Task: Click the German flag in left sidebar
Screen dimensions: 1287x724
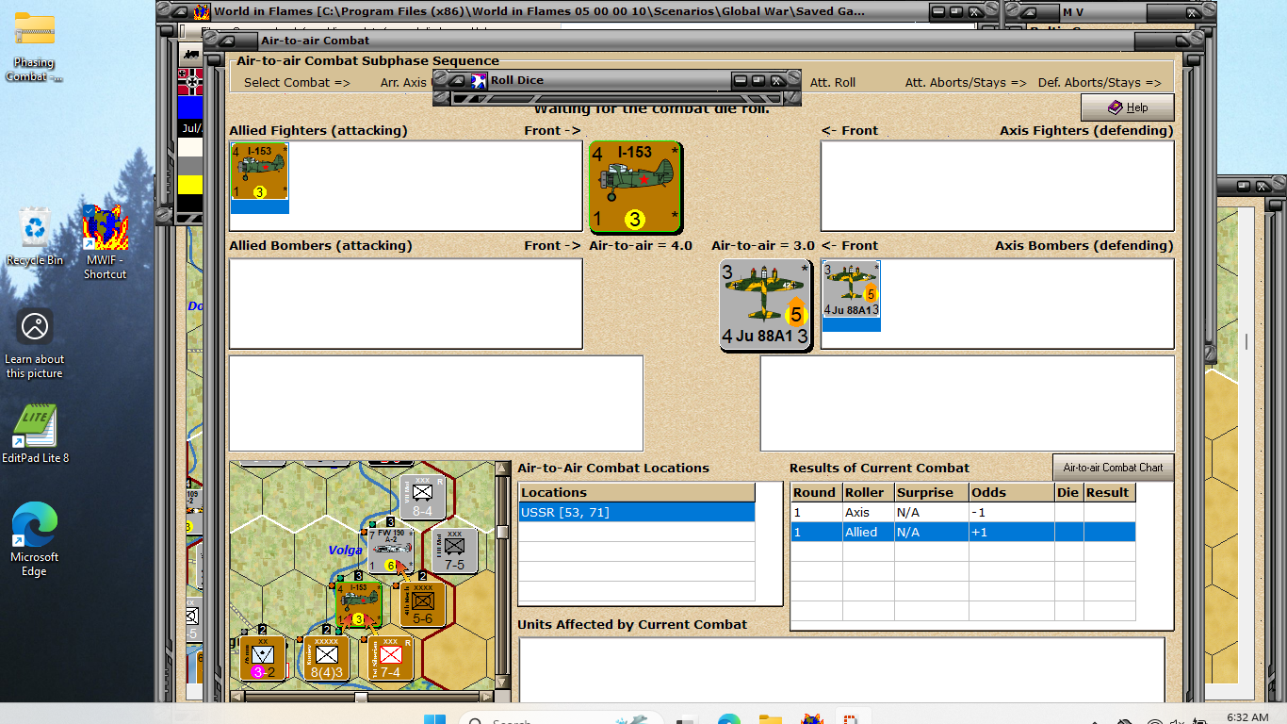Action: pyautogui.click(x=190, y=82)
